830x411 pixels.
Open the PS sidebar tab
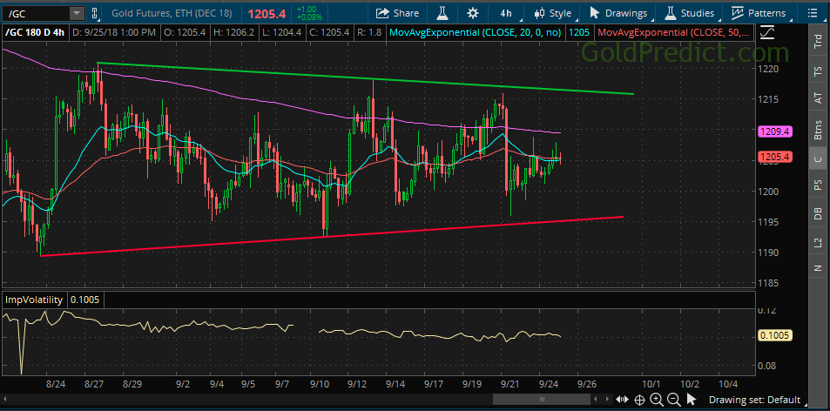point(818,185)
